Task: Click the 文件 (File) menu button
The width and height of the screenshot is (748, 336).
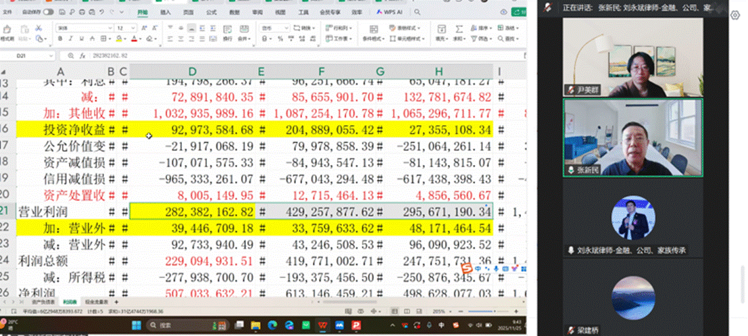Action: point(7,12)
